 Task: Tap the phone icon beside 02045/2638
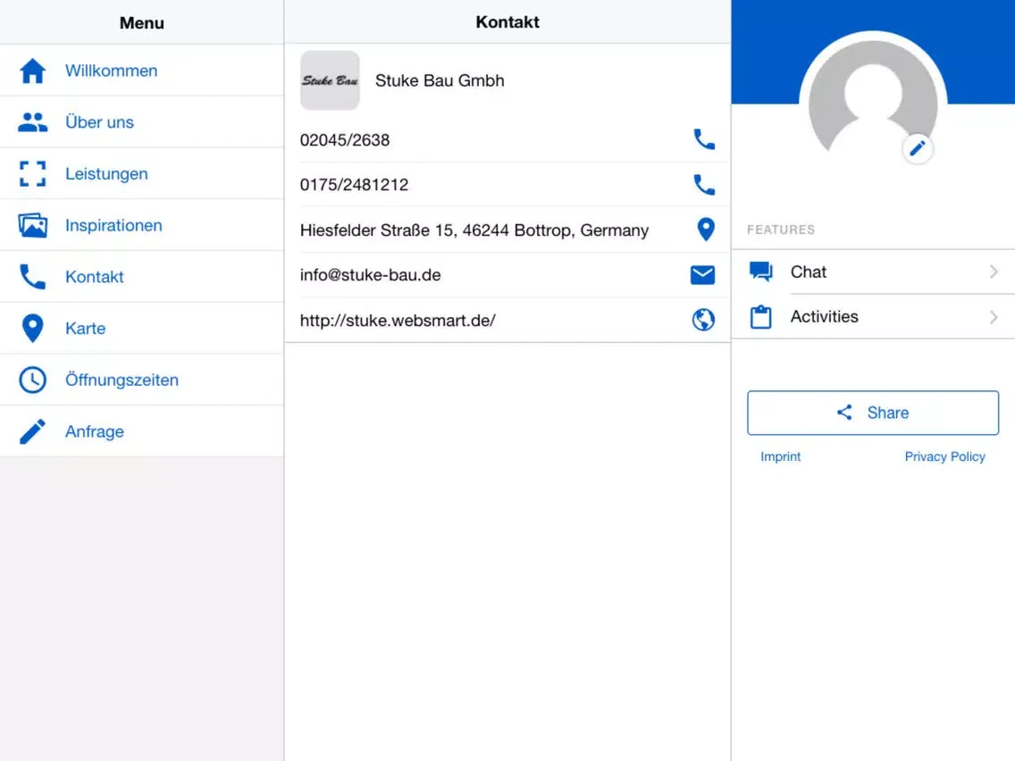point(704,139)
